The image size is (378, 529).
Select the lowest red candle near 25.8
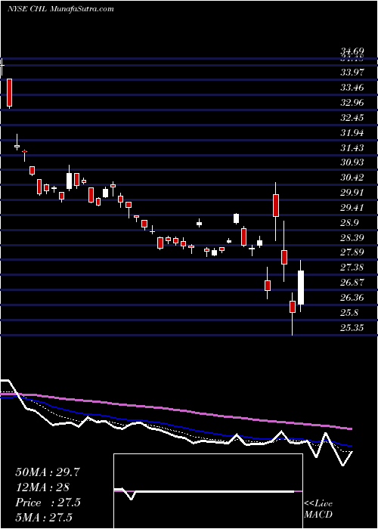pyautogui.click(x=293, y=307)
